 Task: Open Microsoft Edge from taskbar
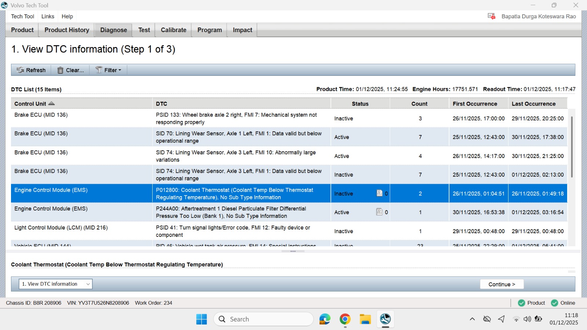325,319
